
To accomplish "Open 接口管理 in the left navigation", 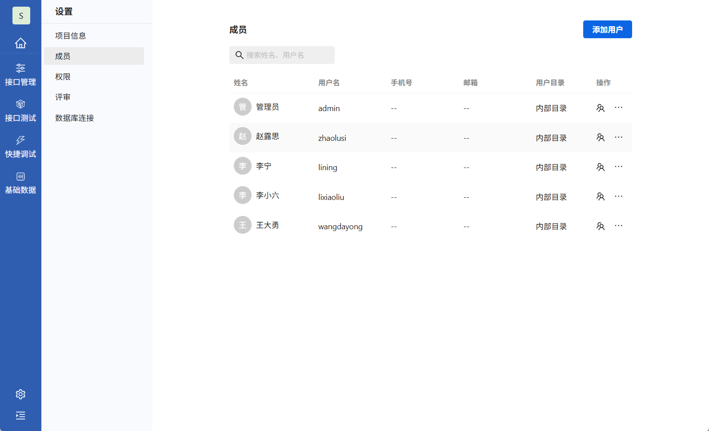I will [20, 75].
